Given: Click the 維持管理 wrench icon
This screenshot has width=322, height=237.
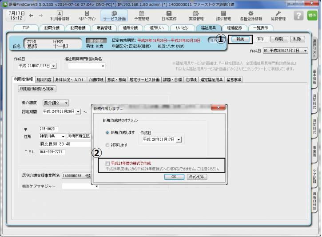Looking at the screenshot, I should click(278, 16).
